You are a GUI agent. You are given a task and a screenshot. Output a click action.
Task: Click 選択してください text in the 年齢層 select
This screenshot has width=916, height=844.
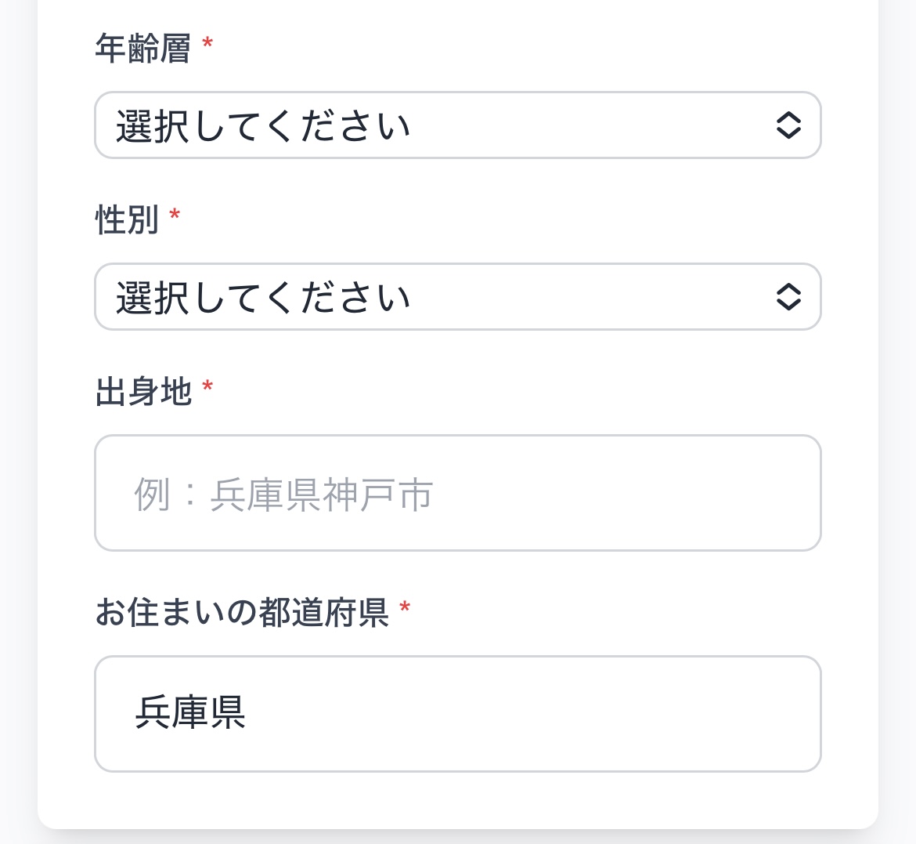263,126
